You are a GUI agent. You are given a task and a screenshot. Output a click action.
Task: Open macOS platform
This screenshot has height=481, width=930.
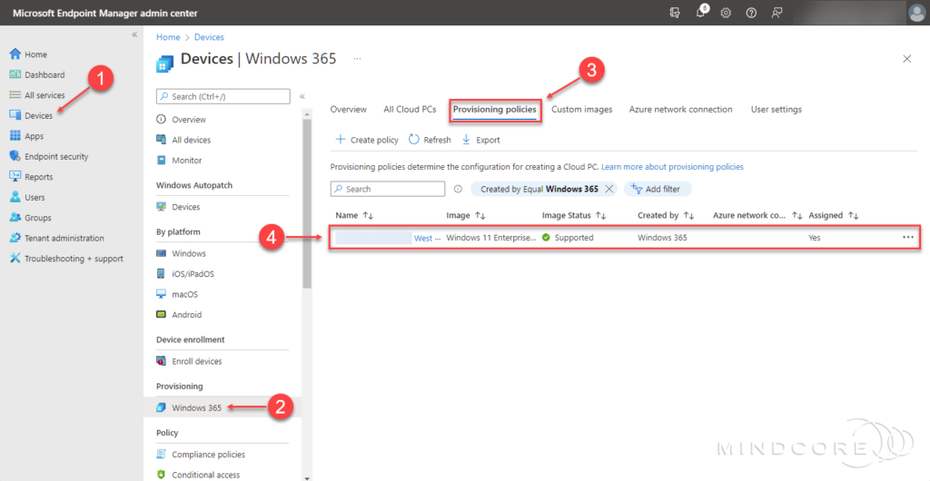[x=184, y=294]
